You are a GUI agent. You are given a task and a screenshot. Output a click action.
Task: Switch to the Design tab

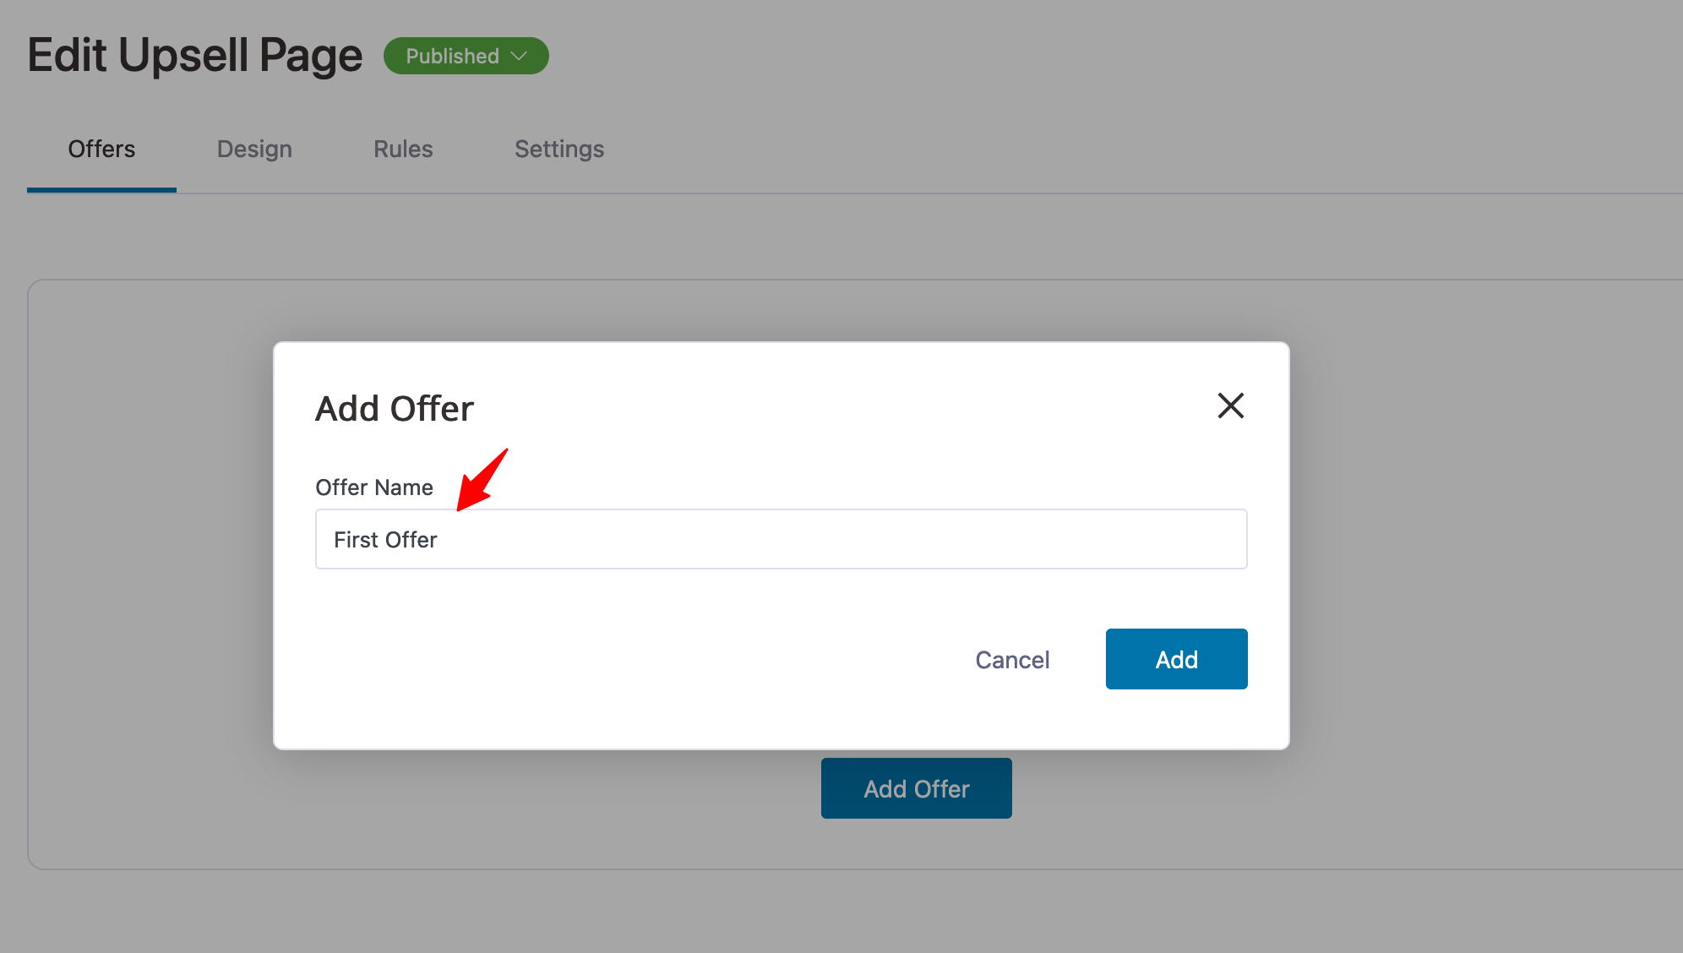coord(253,149)
